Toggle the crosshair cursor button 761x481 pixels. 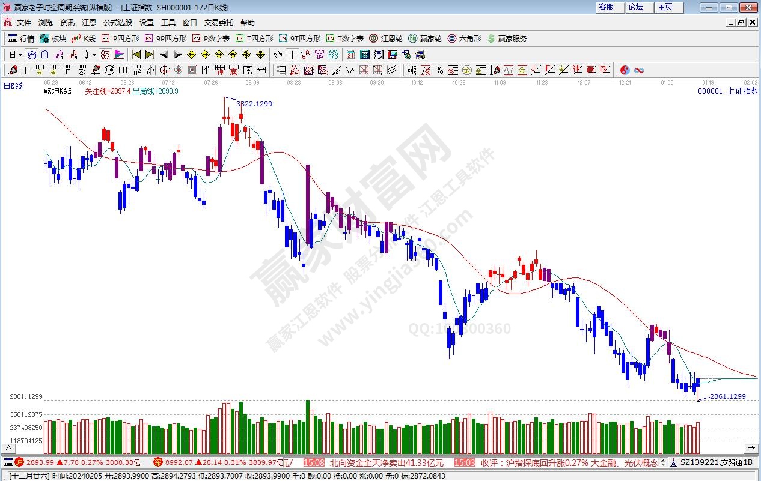point(292,55)
